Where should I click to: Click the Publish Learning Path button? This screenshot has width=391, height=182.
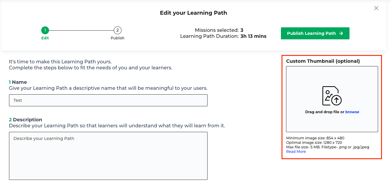[315, 33]
